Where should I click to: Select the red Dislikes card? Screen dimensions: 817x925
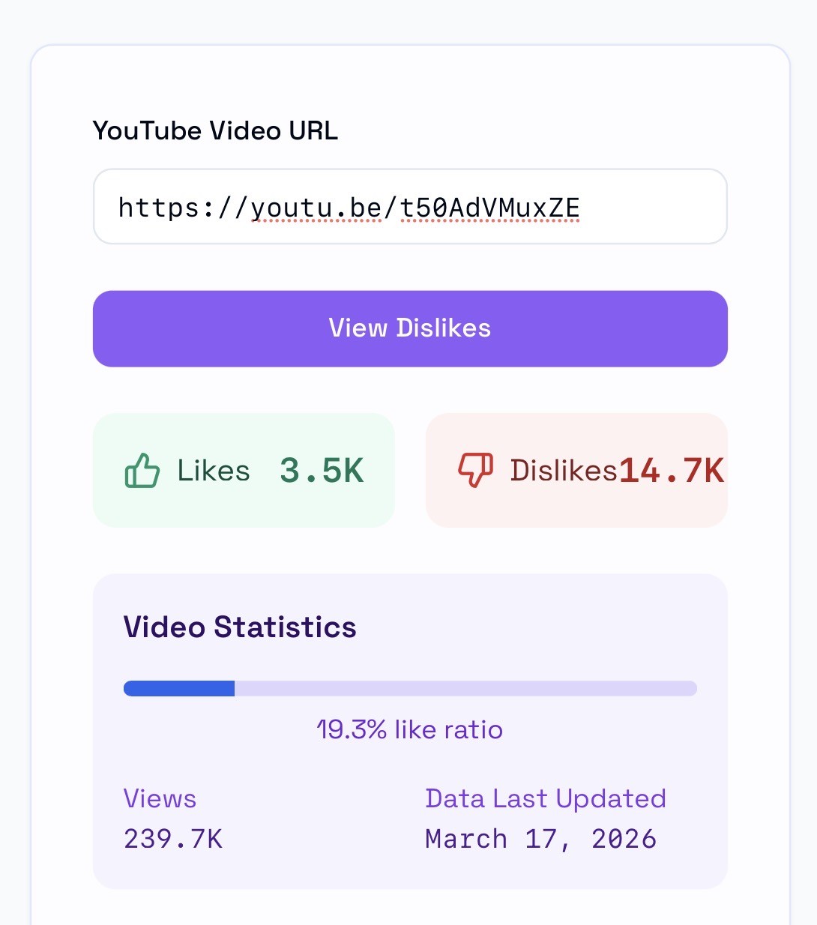pyautogui.click(x=576, y=471)
